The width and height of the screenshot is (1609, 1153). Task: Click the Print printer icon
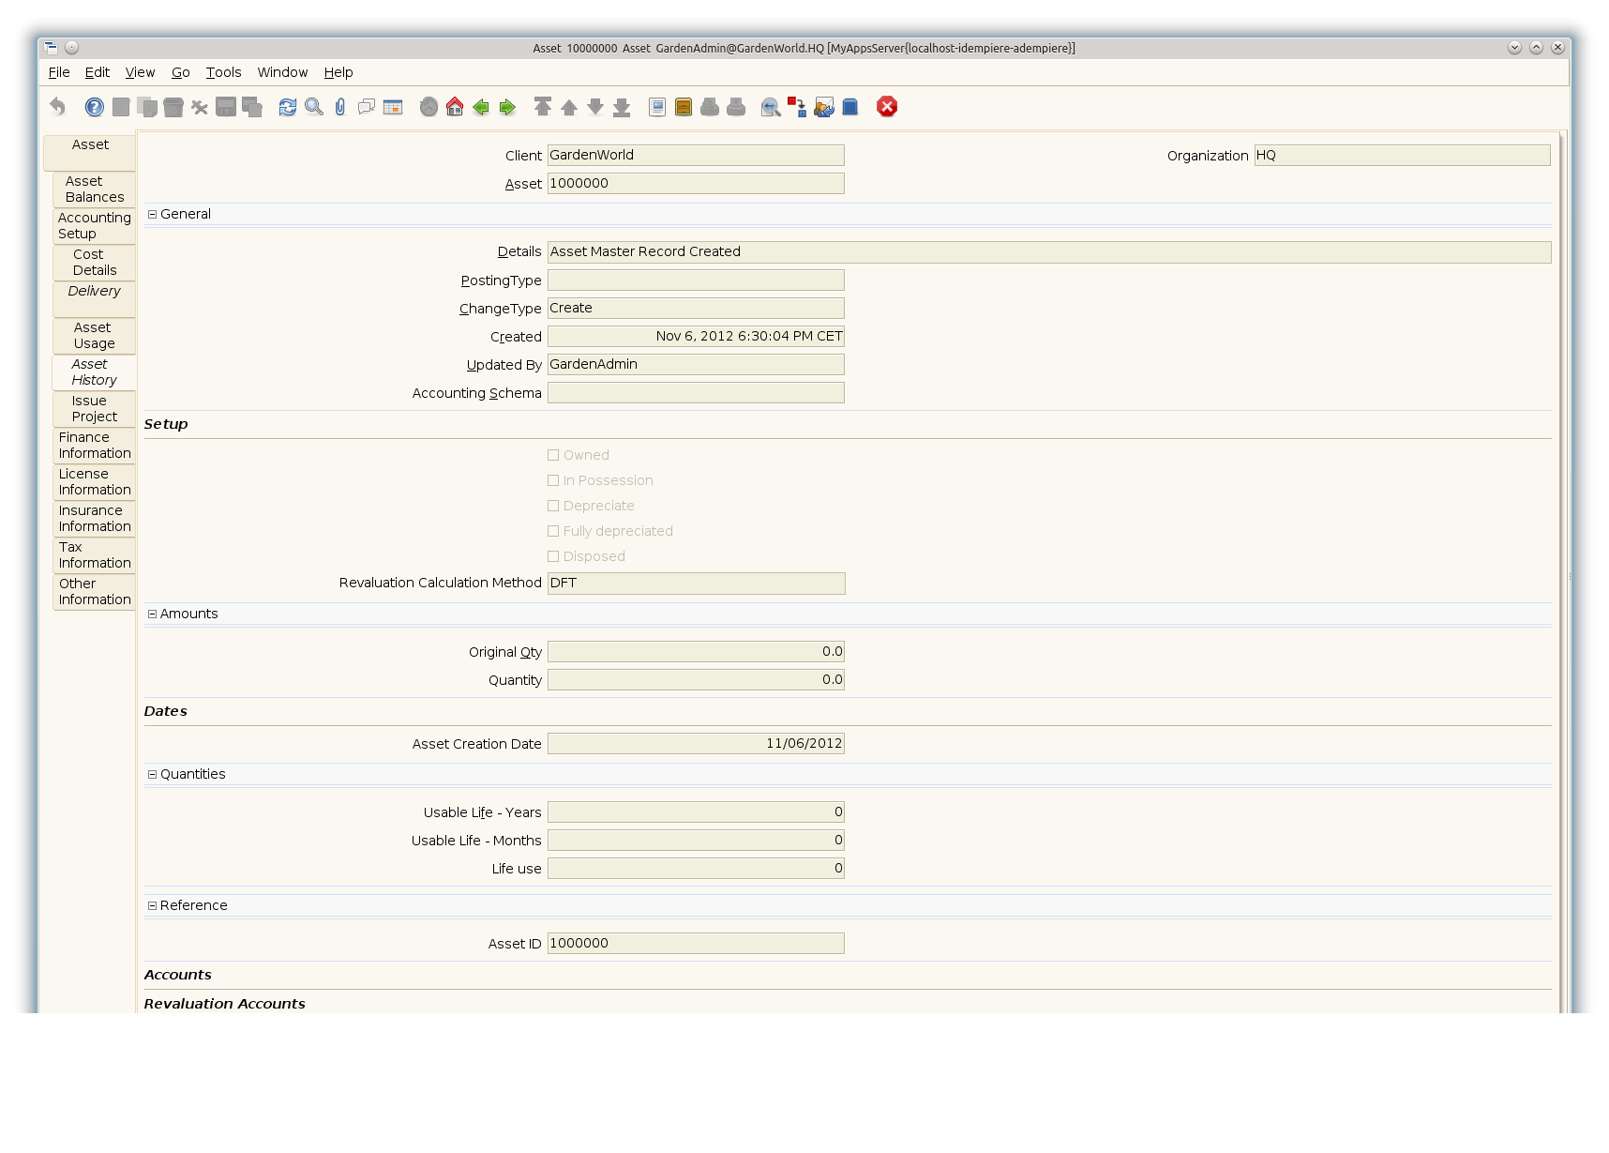736,107
